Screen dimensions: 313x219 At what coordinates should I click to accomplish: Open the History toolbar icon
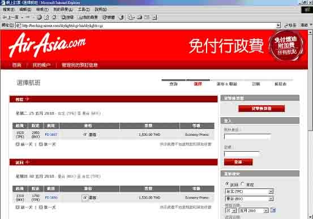click(121, 17)
